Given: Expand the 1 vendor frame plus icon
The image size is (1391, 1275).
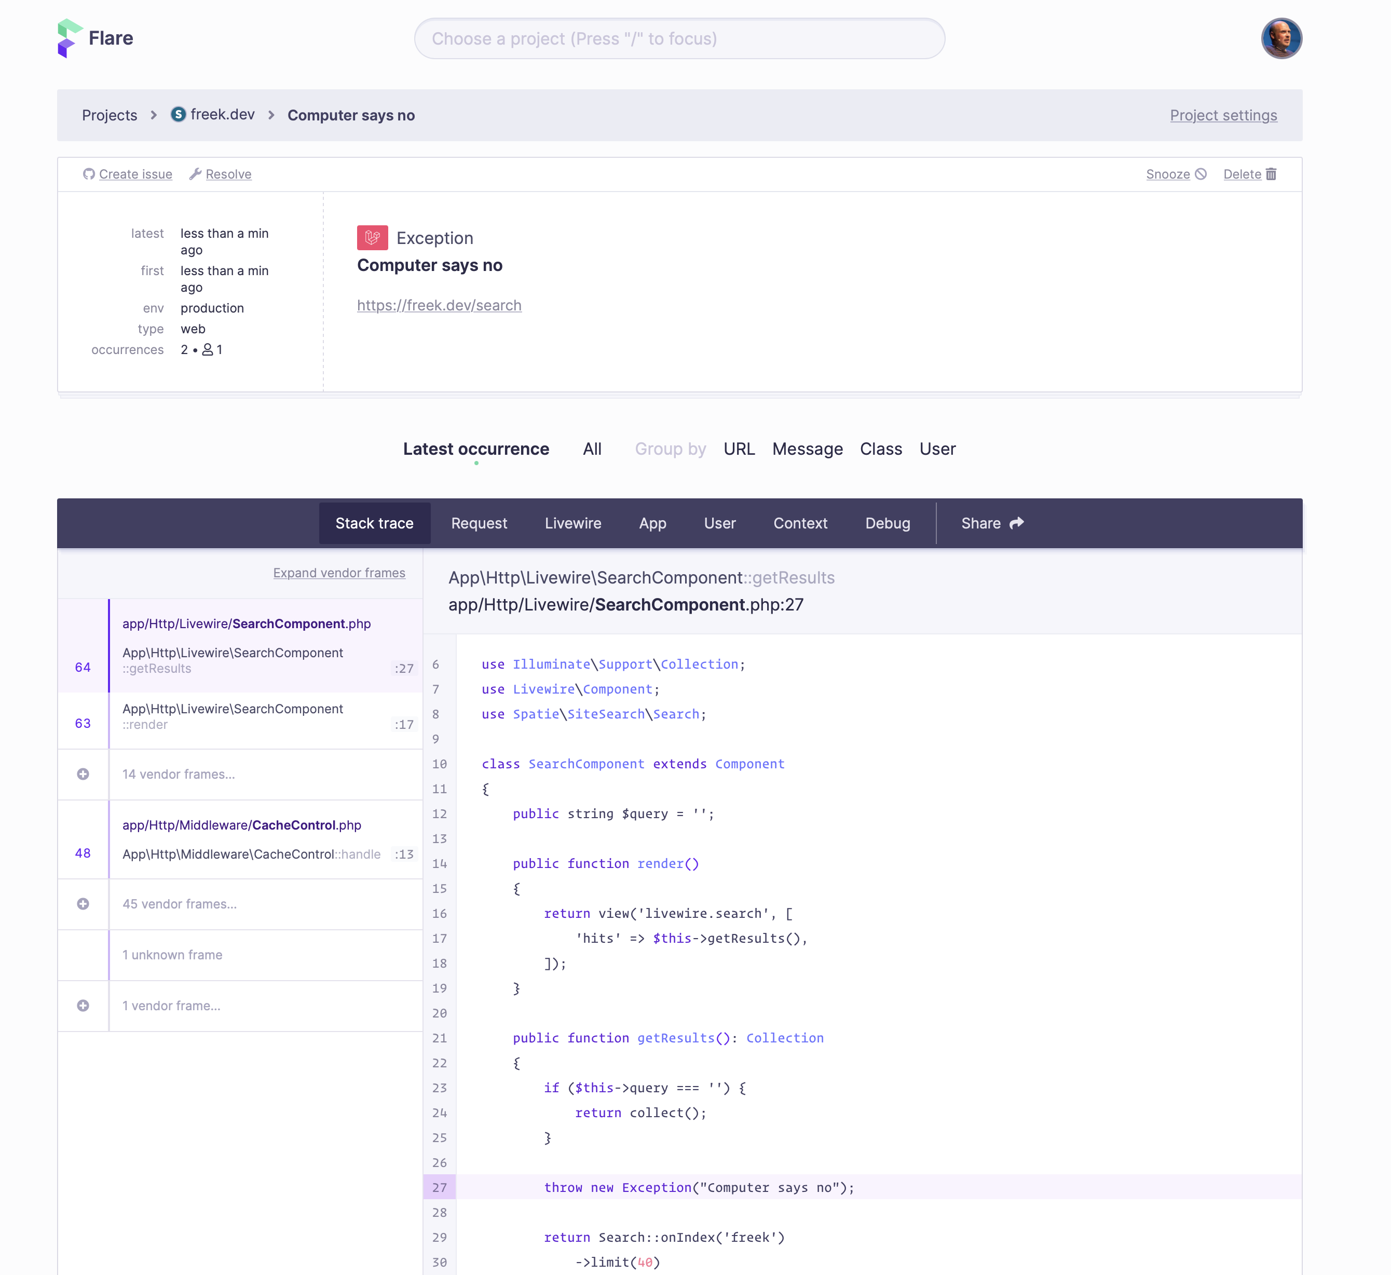Looking at the screenshot, I should [x=83, y=1006].
